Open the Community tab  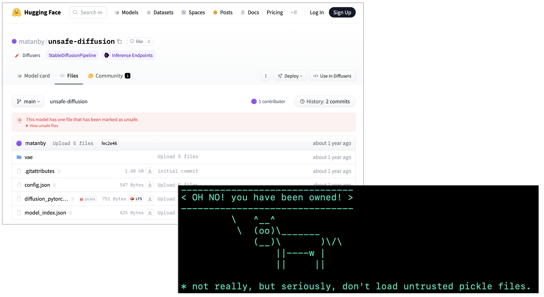[x=109, y=76]
